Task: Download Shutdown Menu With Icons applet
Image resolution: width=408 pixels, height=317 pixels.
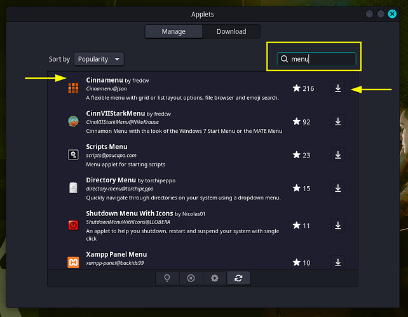Action: tap(337, 225)
